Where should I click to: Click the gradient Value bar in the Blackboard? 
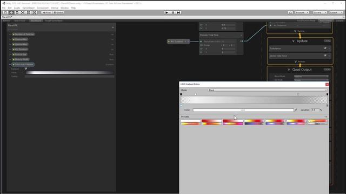point(70,73)
